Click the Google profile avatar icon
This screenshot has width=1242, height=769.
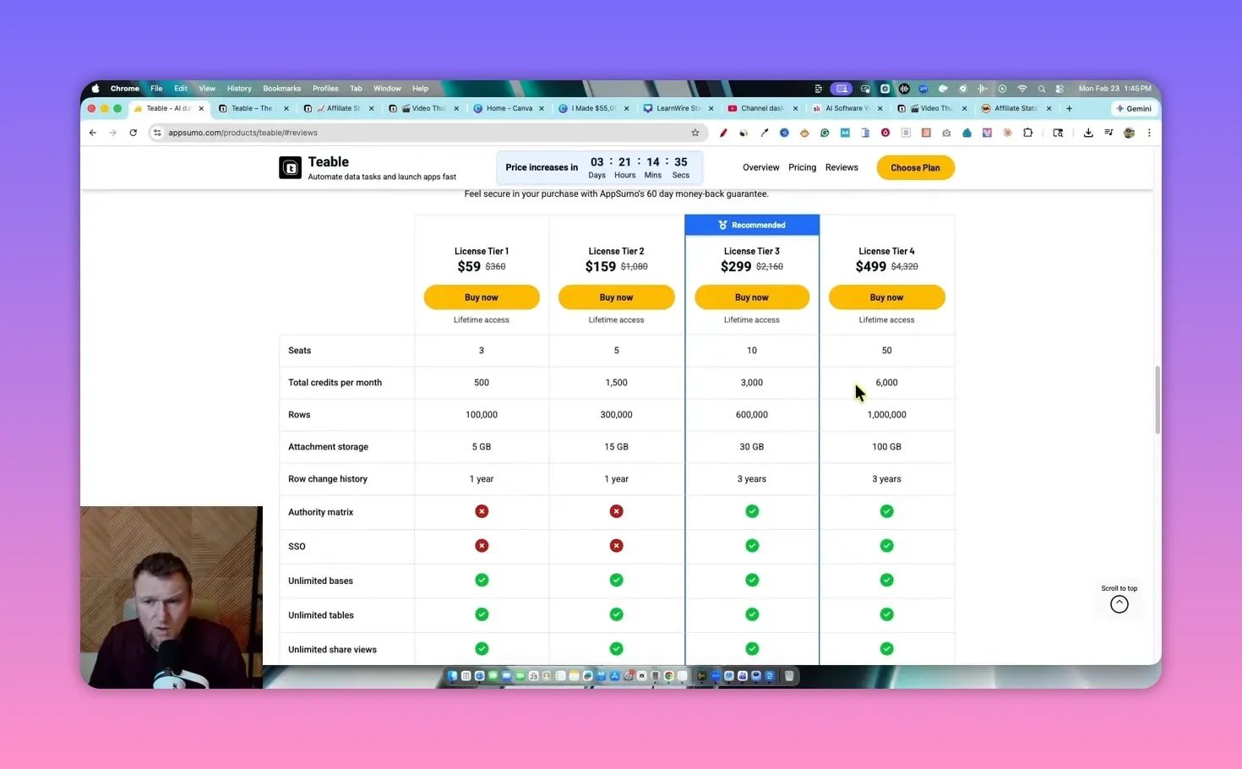tap(1129, 133)
